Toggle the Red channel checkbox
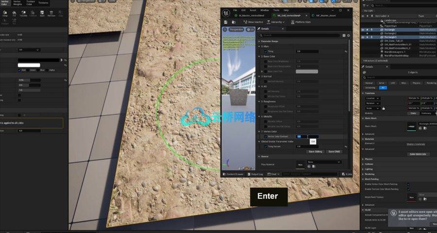 coord(19,70)
